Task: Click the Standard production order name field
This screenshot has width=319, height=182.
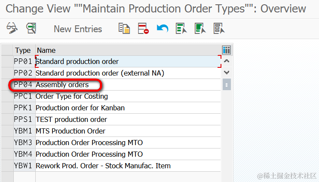Action: [x=128, y=61]
